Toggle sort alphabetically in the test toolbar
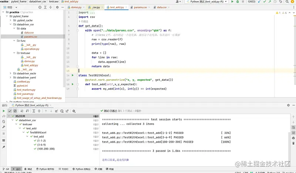Image resolution: width=296 pixels, height=173 pixels. click(x=22, y=111)
